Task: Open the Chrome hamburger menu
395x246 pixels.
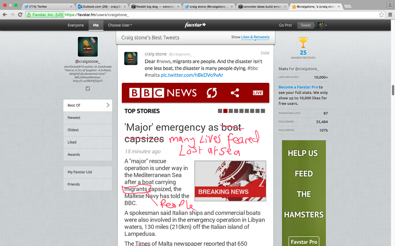Action: (390, 14)
